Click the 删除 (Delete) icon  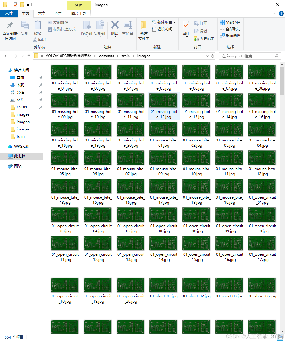[x=115, y=27]
